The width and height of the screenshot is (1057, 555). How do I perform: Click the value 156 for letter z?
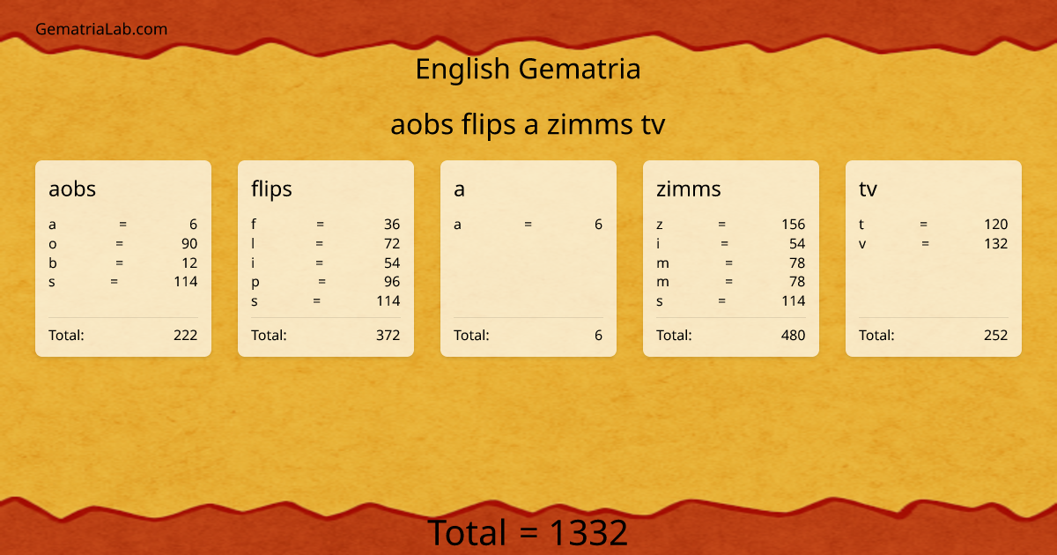coord(794,224)
